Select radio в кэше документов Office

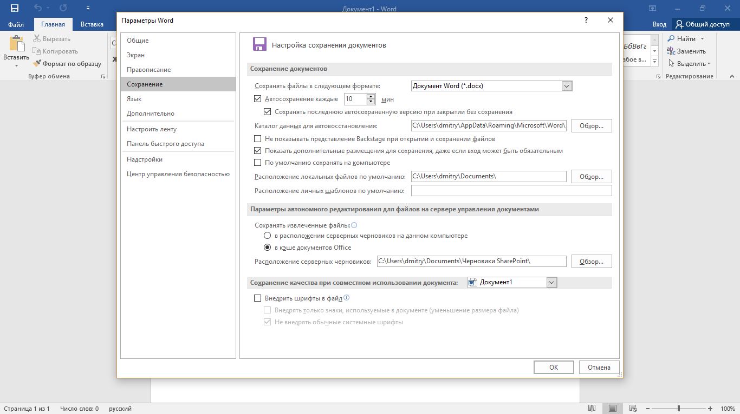point(268,248)
